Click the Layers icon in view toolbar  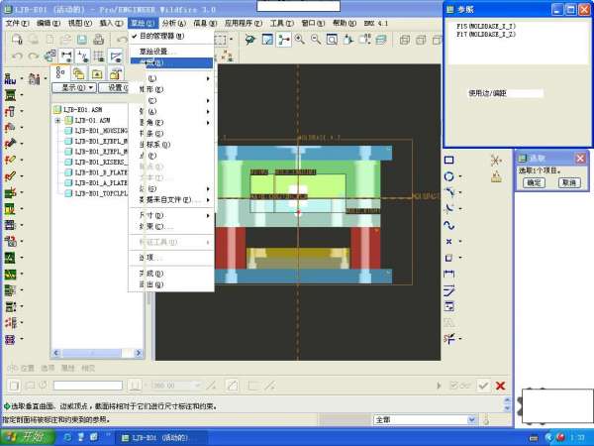point(381,40)
